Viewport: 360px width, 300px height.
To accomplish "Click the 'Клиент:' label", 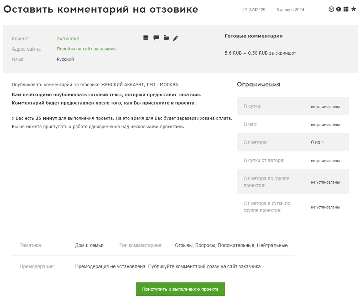I will (x=20, y=39).
